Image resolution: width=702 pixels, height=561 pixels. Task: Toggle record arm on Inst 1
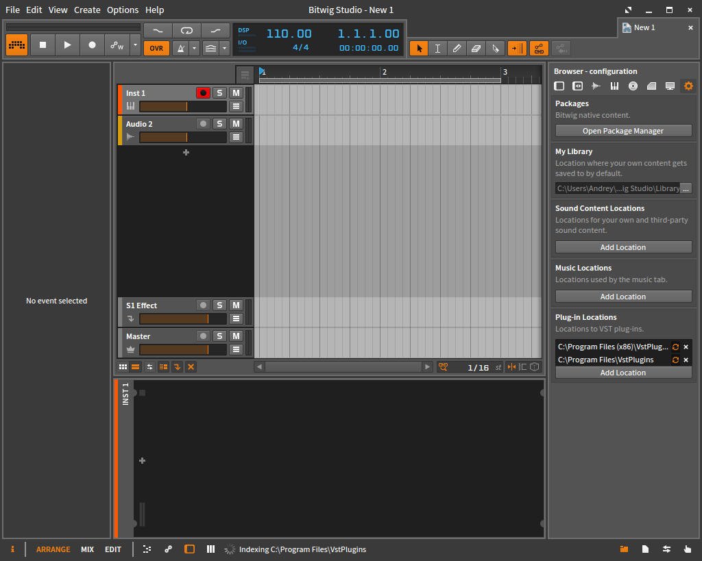pos(203,92)
